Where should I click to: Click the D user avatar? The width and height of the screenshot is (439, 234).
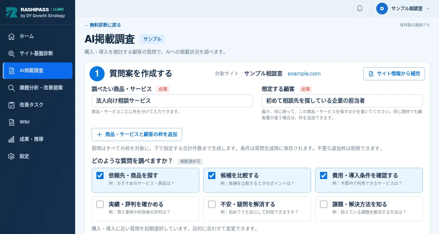click(x=382, y=9)
